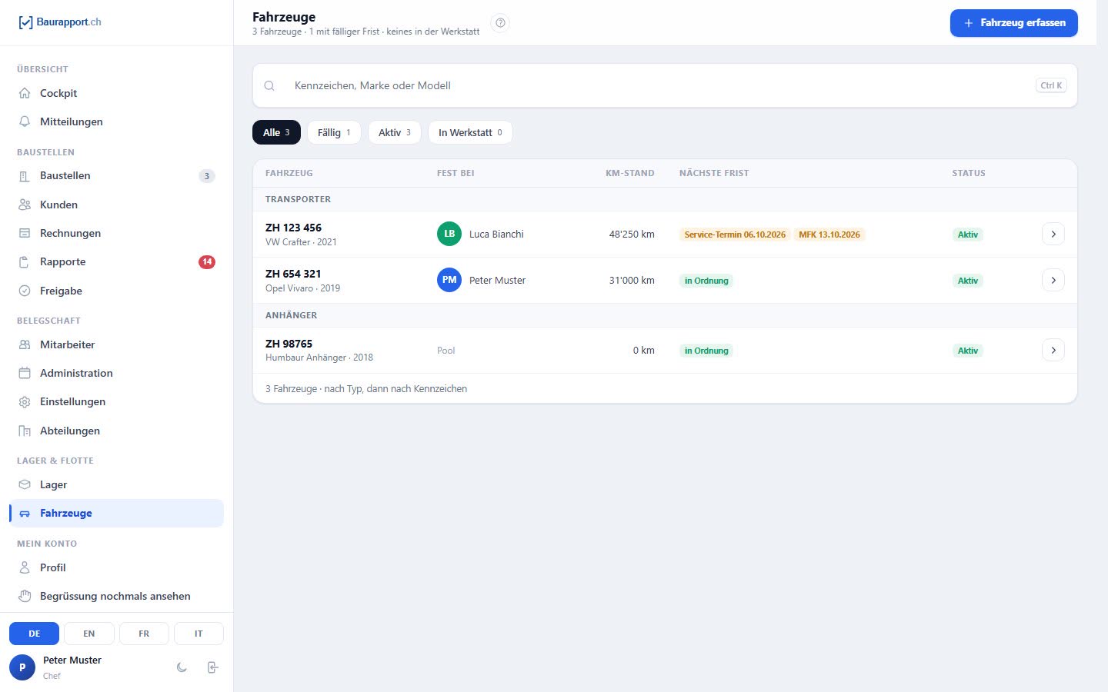This screenshot has height=692, width=1108.
Task: Click the Kunden people icon
Action: coord(25,205)
